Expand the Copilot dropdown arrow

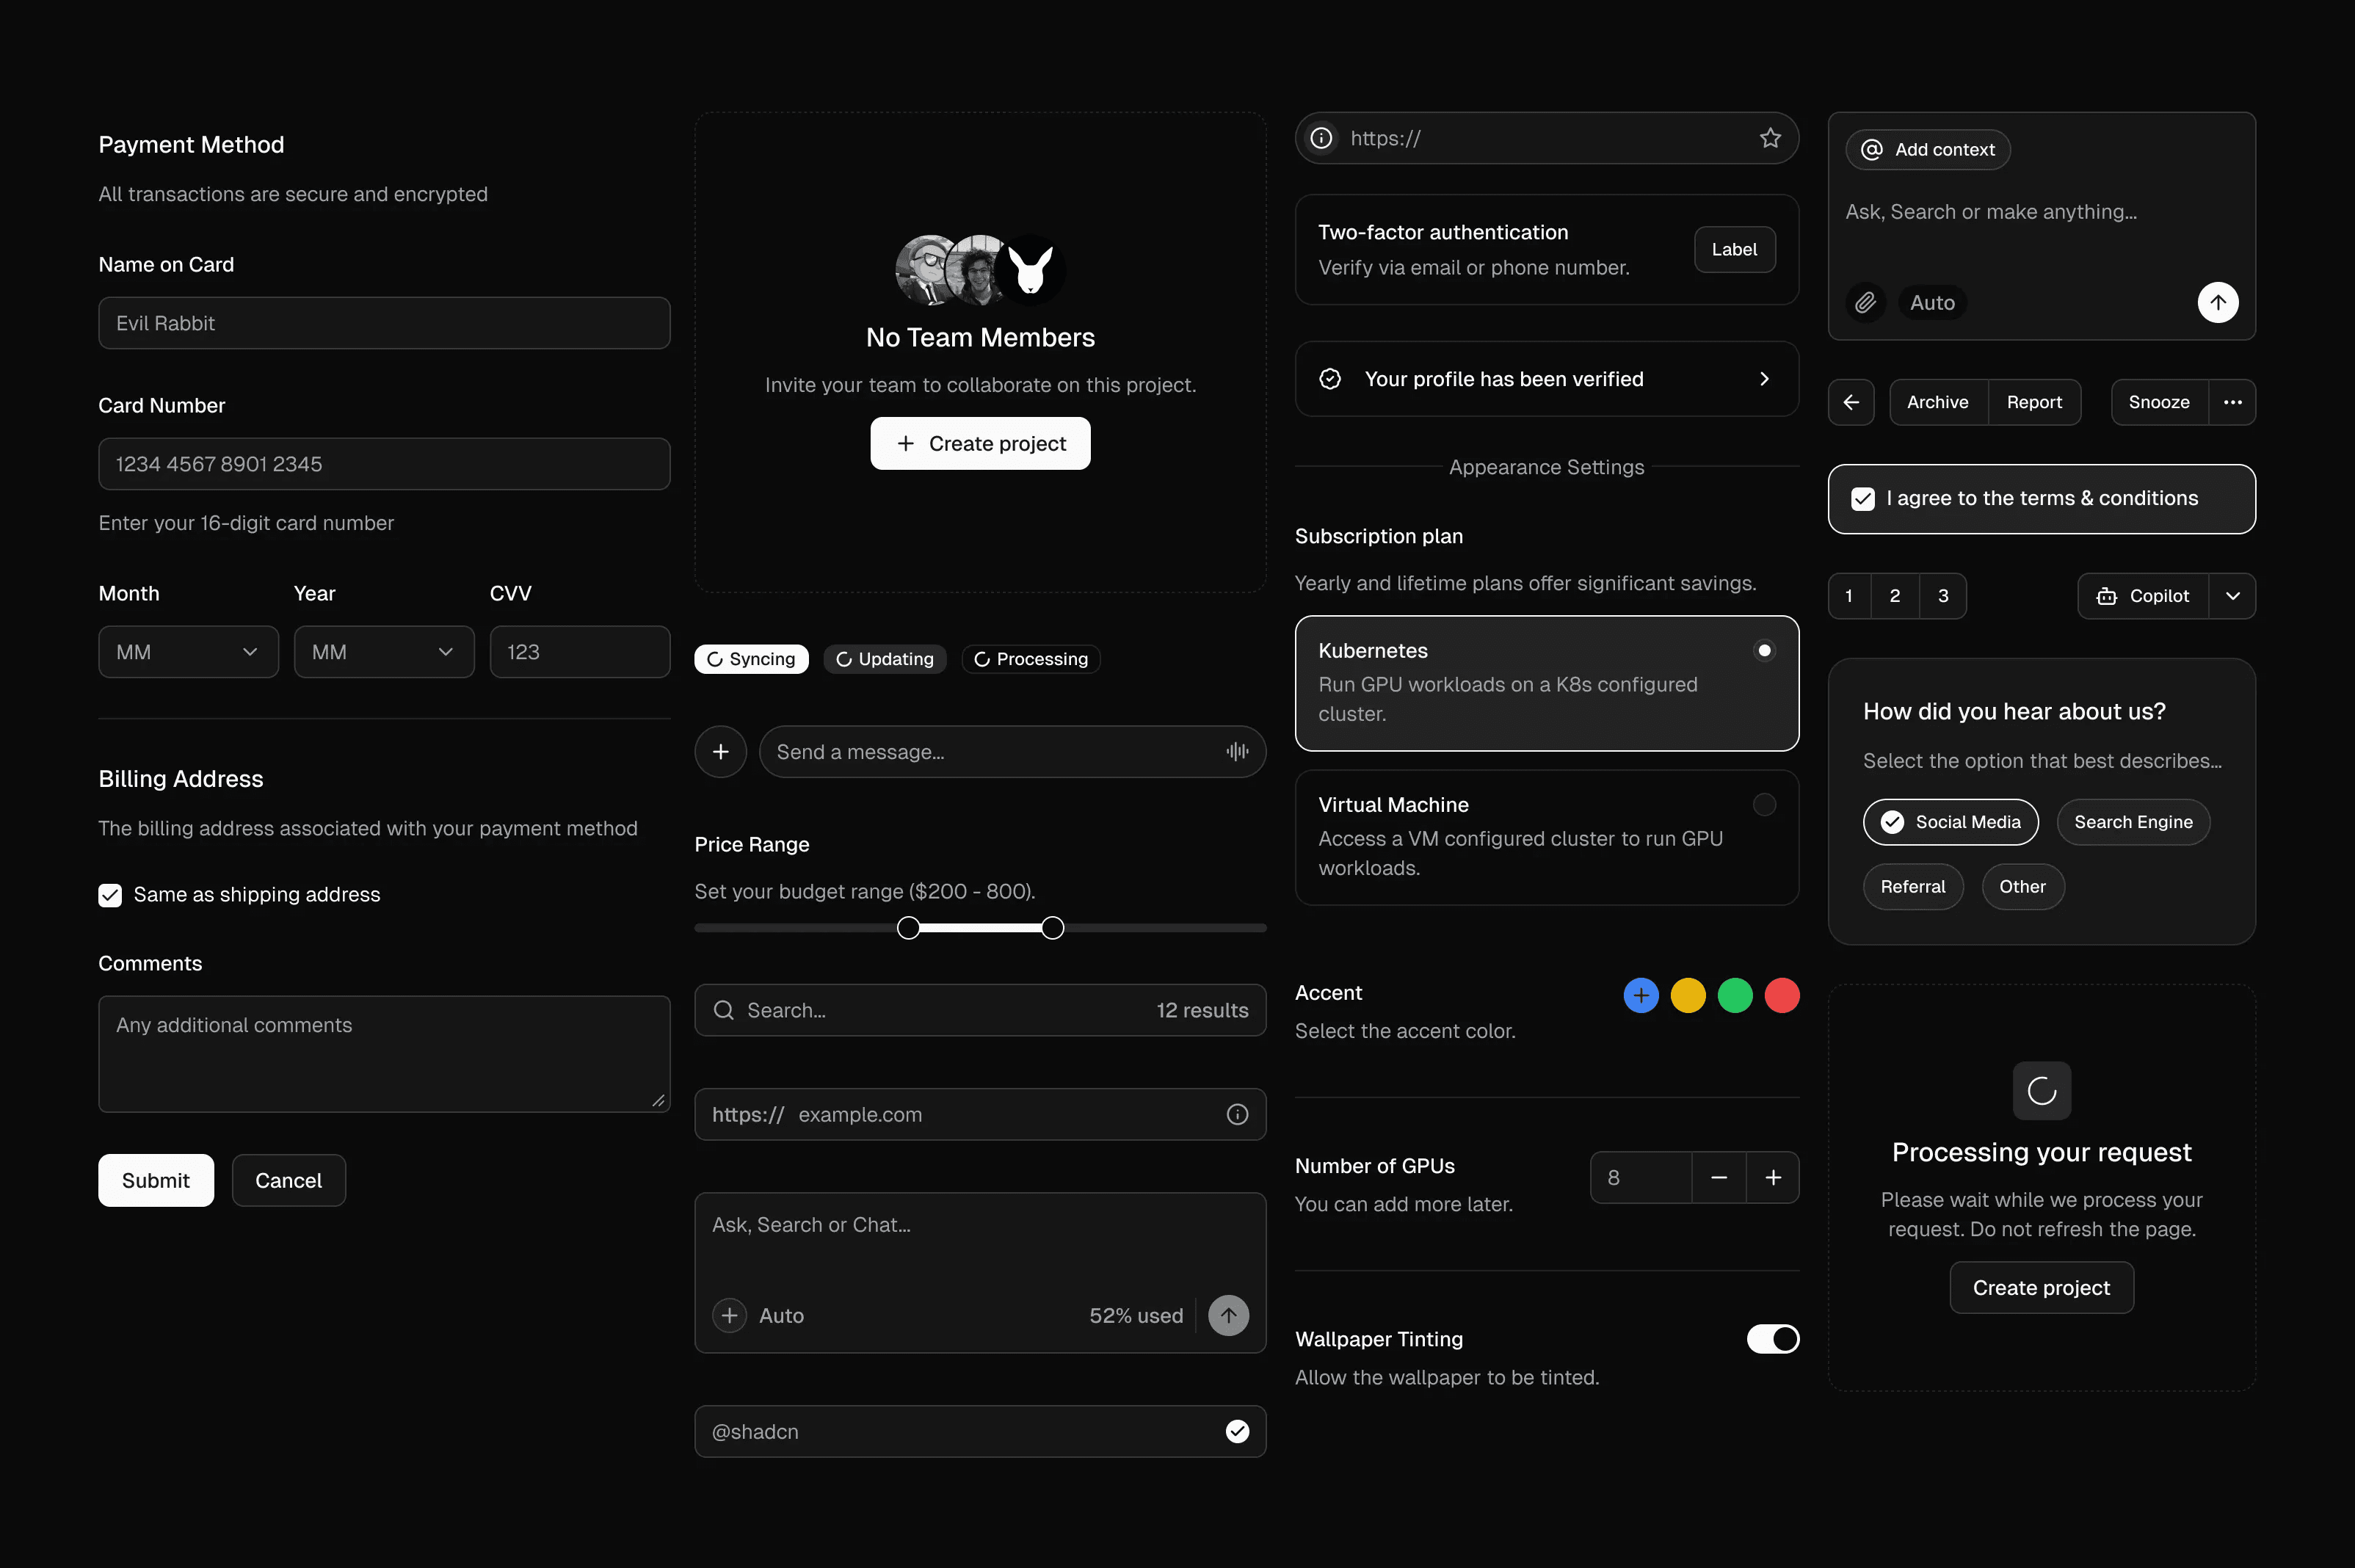(2232, 596)
